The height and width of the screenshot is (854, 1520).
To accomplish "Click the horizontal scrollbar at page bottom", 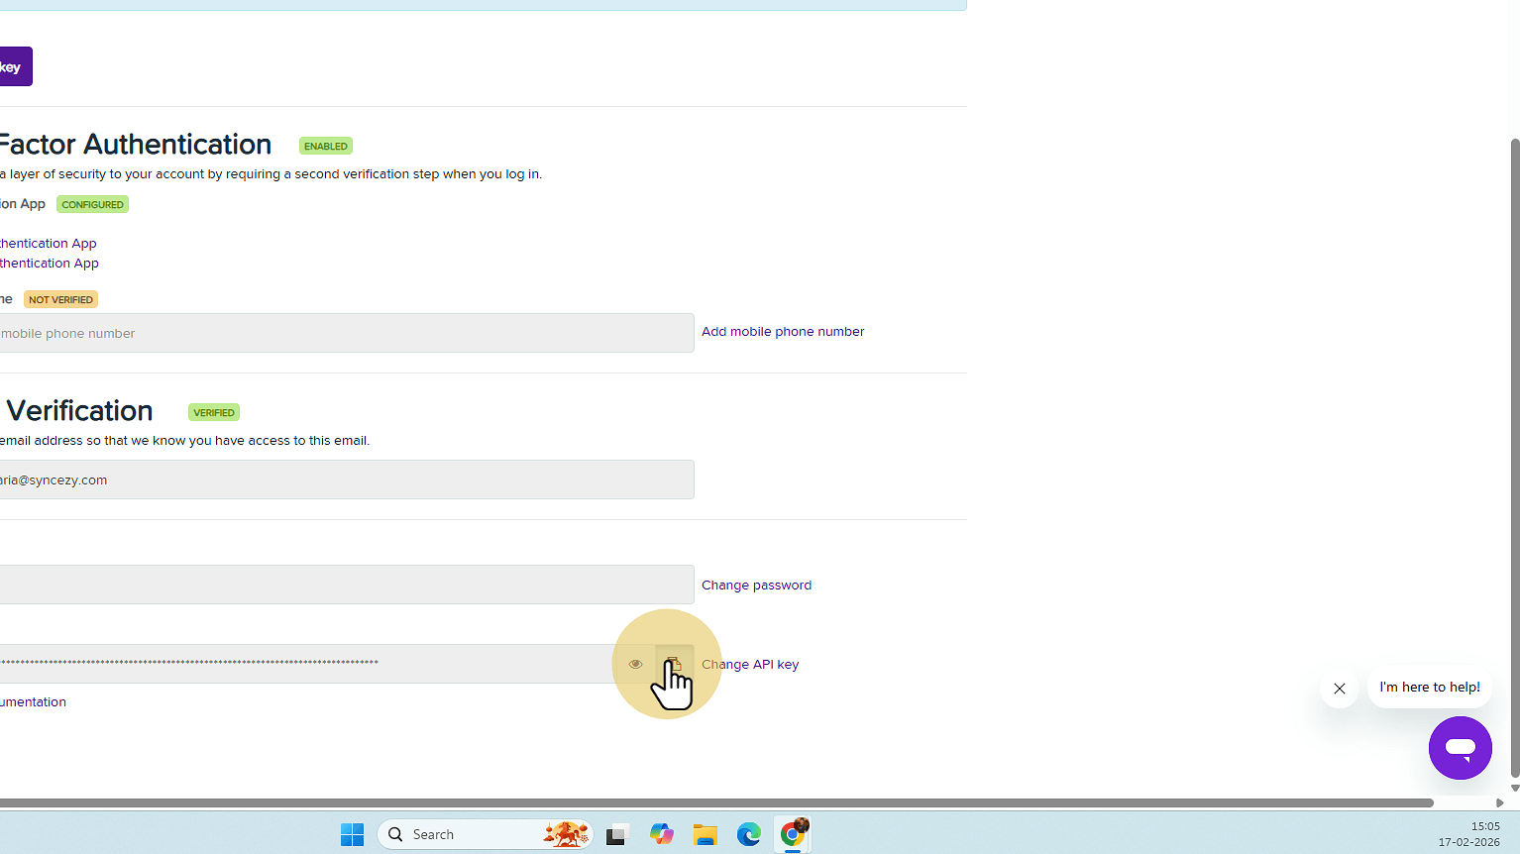I will [713, 802].
